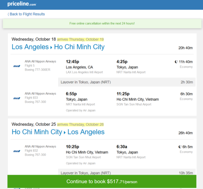
Task: Select the Ho Chi Minh City to Los Angeles heading
Action: [x=58, y=132]
